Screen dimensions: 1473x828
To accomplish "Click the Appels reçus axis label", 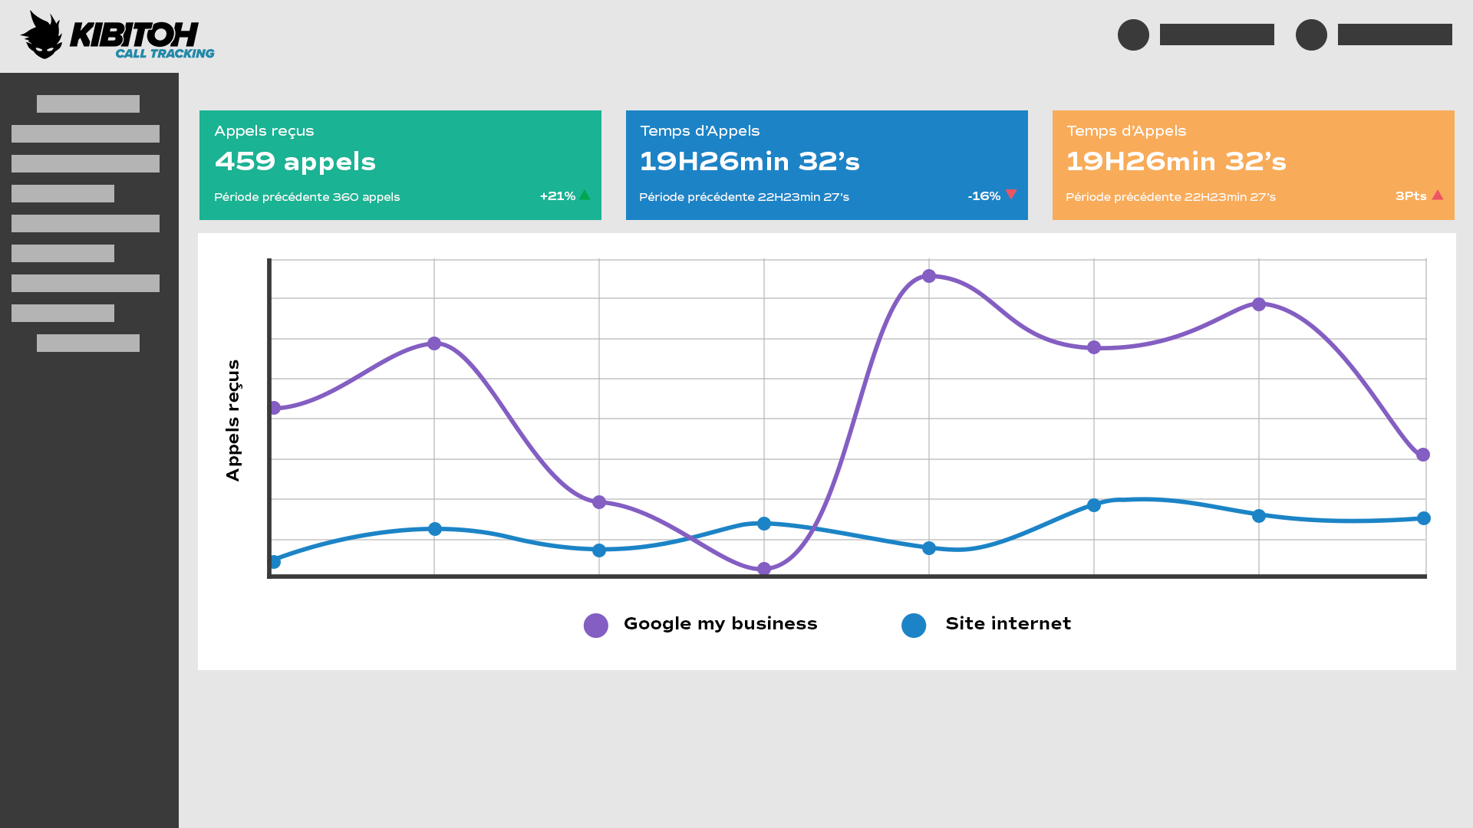I will click(233, 420).
